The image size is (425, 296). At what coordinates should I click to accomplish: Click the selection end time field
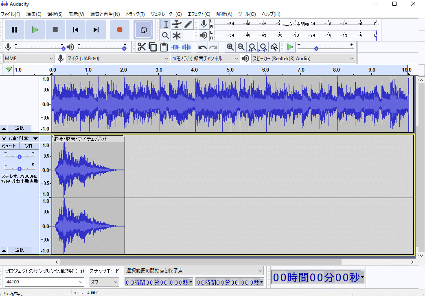pos(230,283)
